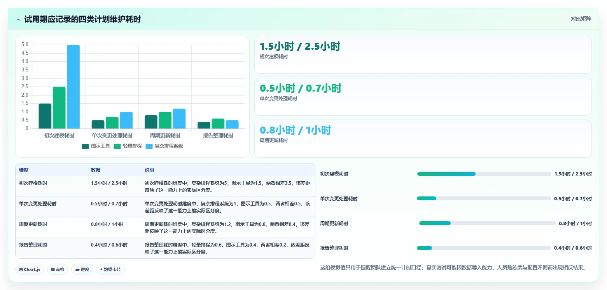Screen dimensions: 607x290
Task: Click table cell 0.8小时 / 1小时
Action: (107, 224)
